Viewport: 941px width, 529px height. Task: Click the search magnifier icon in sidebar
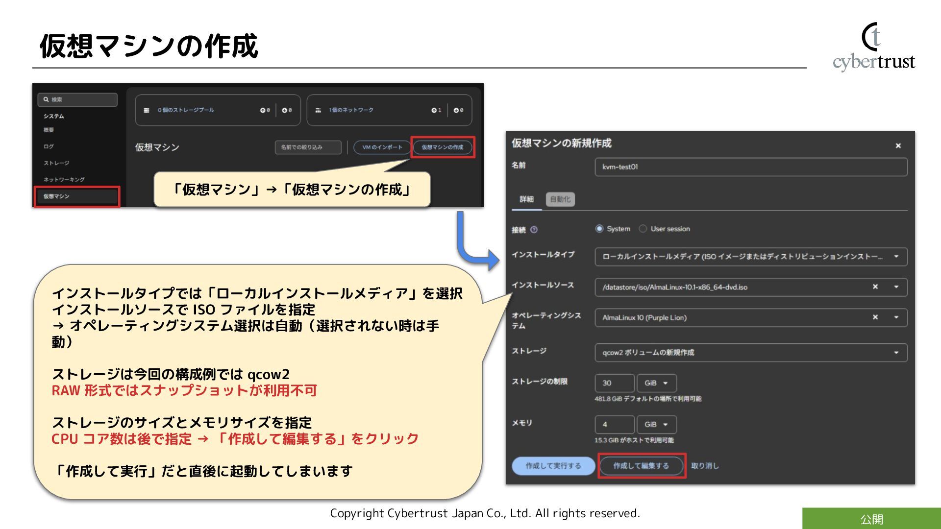click(x=46, y=99)
